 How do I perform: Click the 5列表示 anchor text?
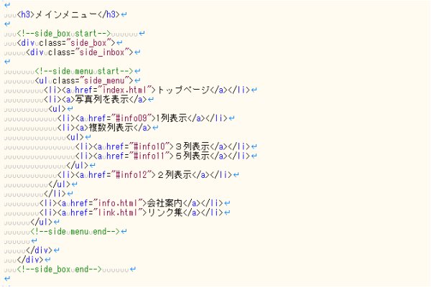(x=193, y=155)
